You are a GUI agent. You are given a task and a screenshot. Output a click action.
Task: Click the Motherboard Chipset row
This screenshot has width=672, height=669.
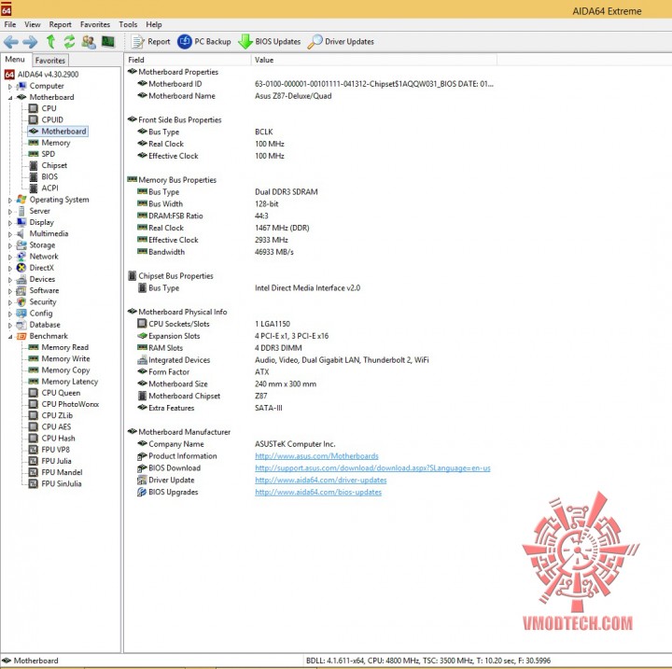point(202,396)
